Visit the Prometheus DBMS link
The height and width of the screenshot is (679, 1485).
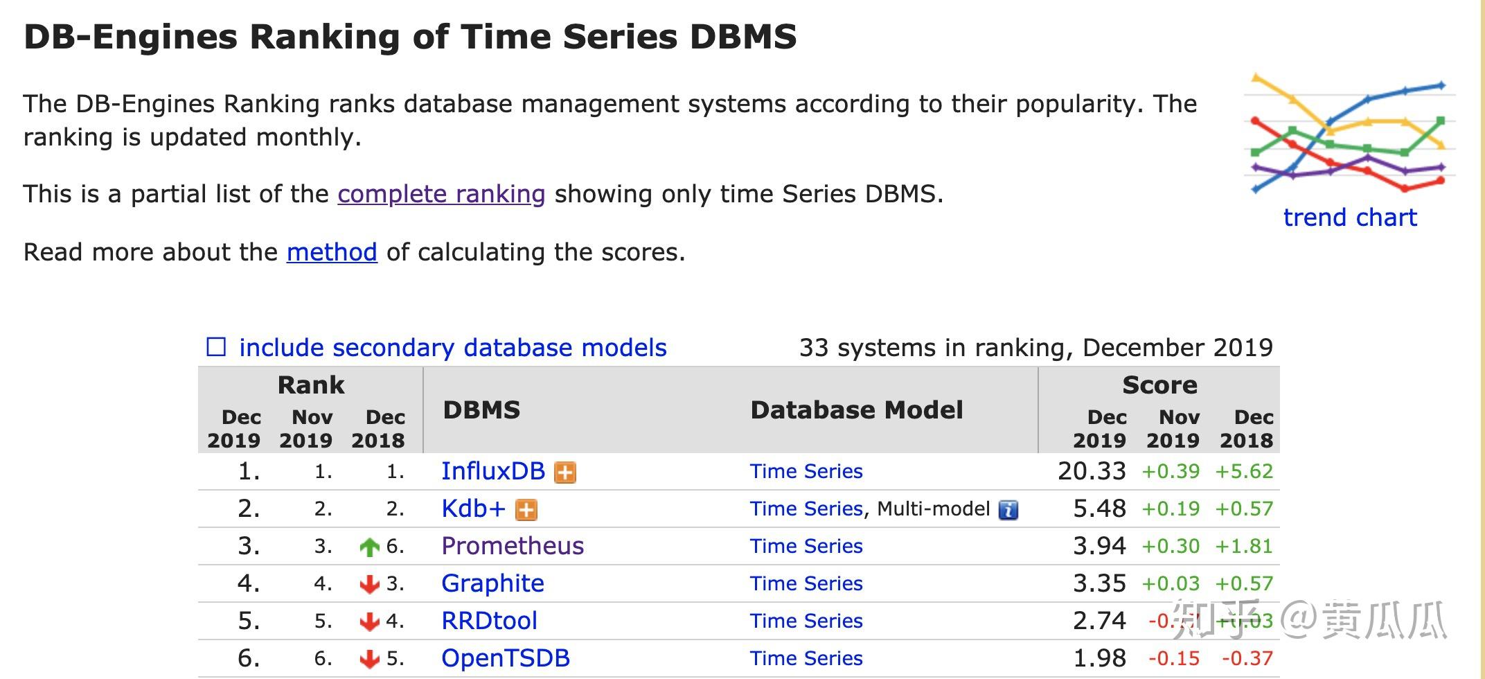513,546
